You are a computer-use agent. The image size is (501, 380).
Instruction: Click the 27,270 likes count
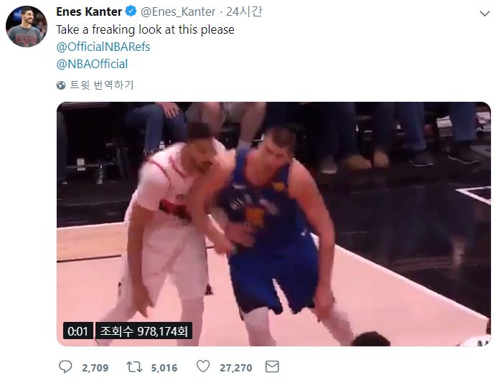[x=236, y=368]
